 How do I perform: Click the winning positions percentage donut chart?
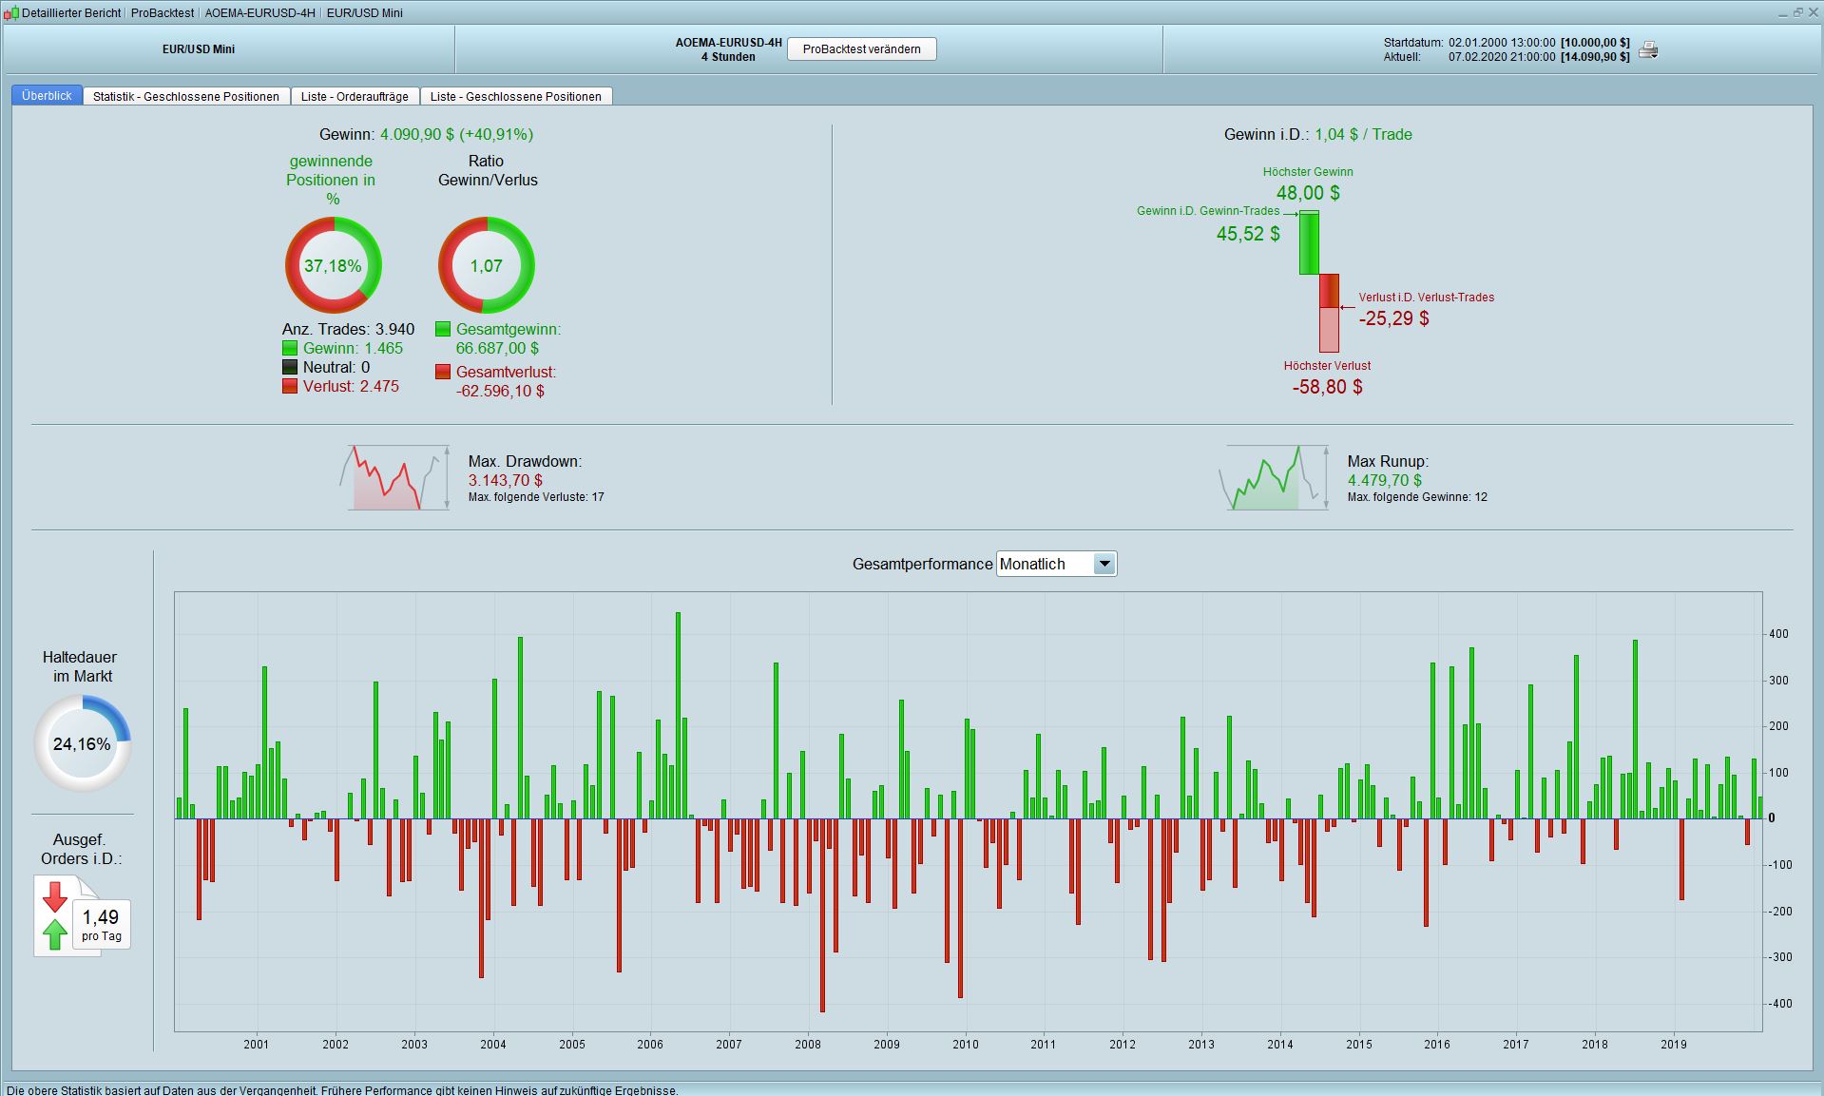(333, 265)
